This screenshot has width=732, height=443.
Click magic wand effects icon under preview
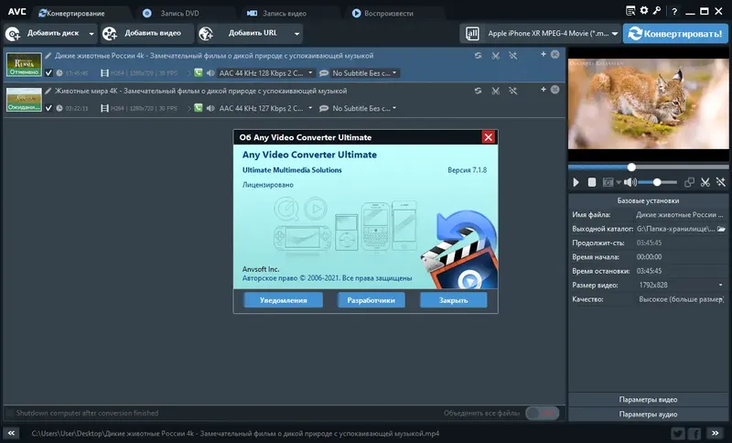721,182
